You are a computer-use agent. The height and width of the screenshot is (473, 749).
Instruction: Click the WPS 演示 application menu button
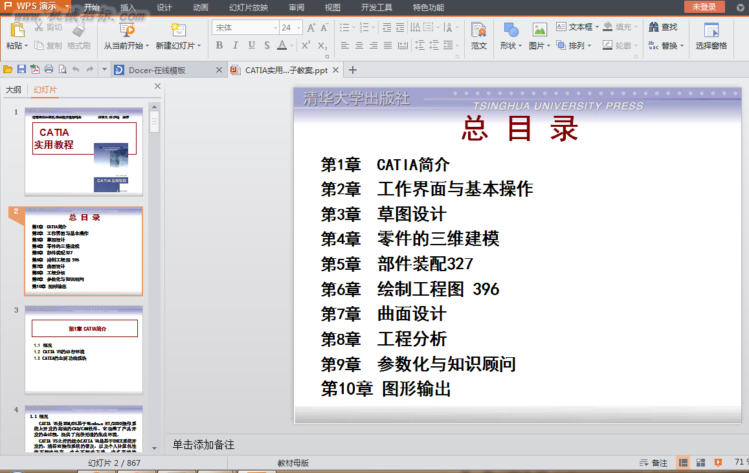(36, 6)
